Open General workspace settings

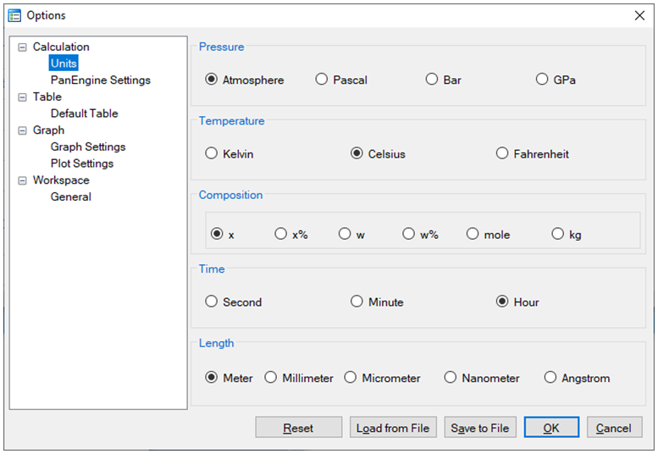pos(70,197)
